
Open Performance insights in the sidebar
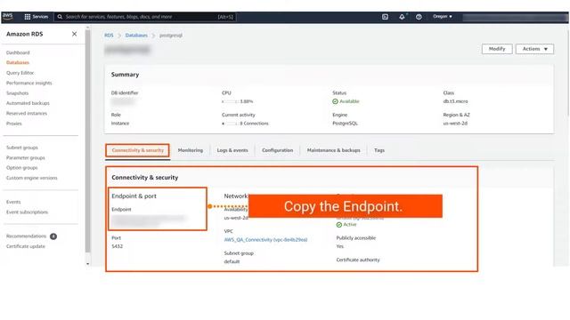(29, 83)
